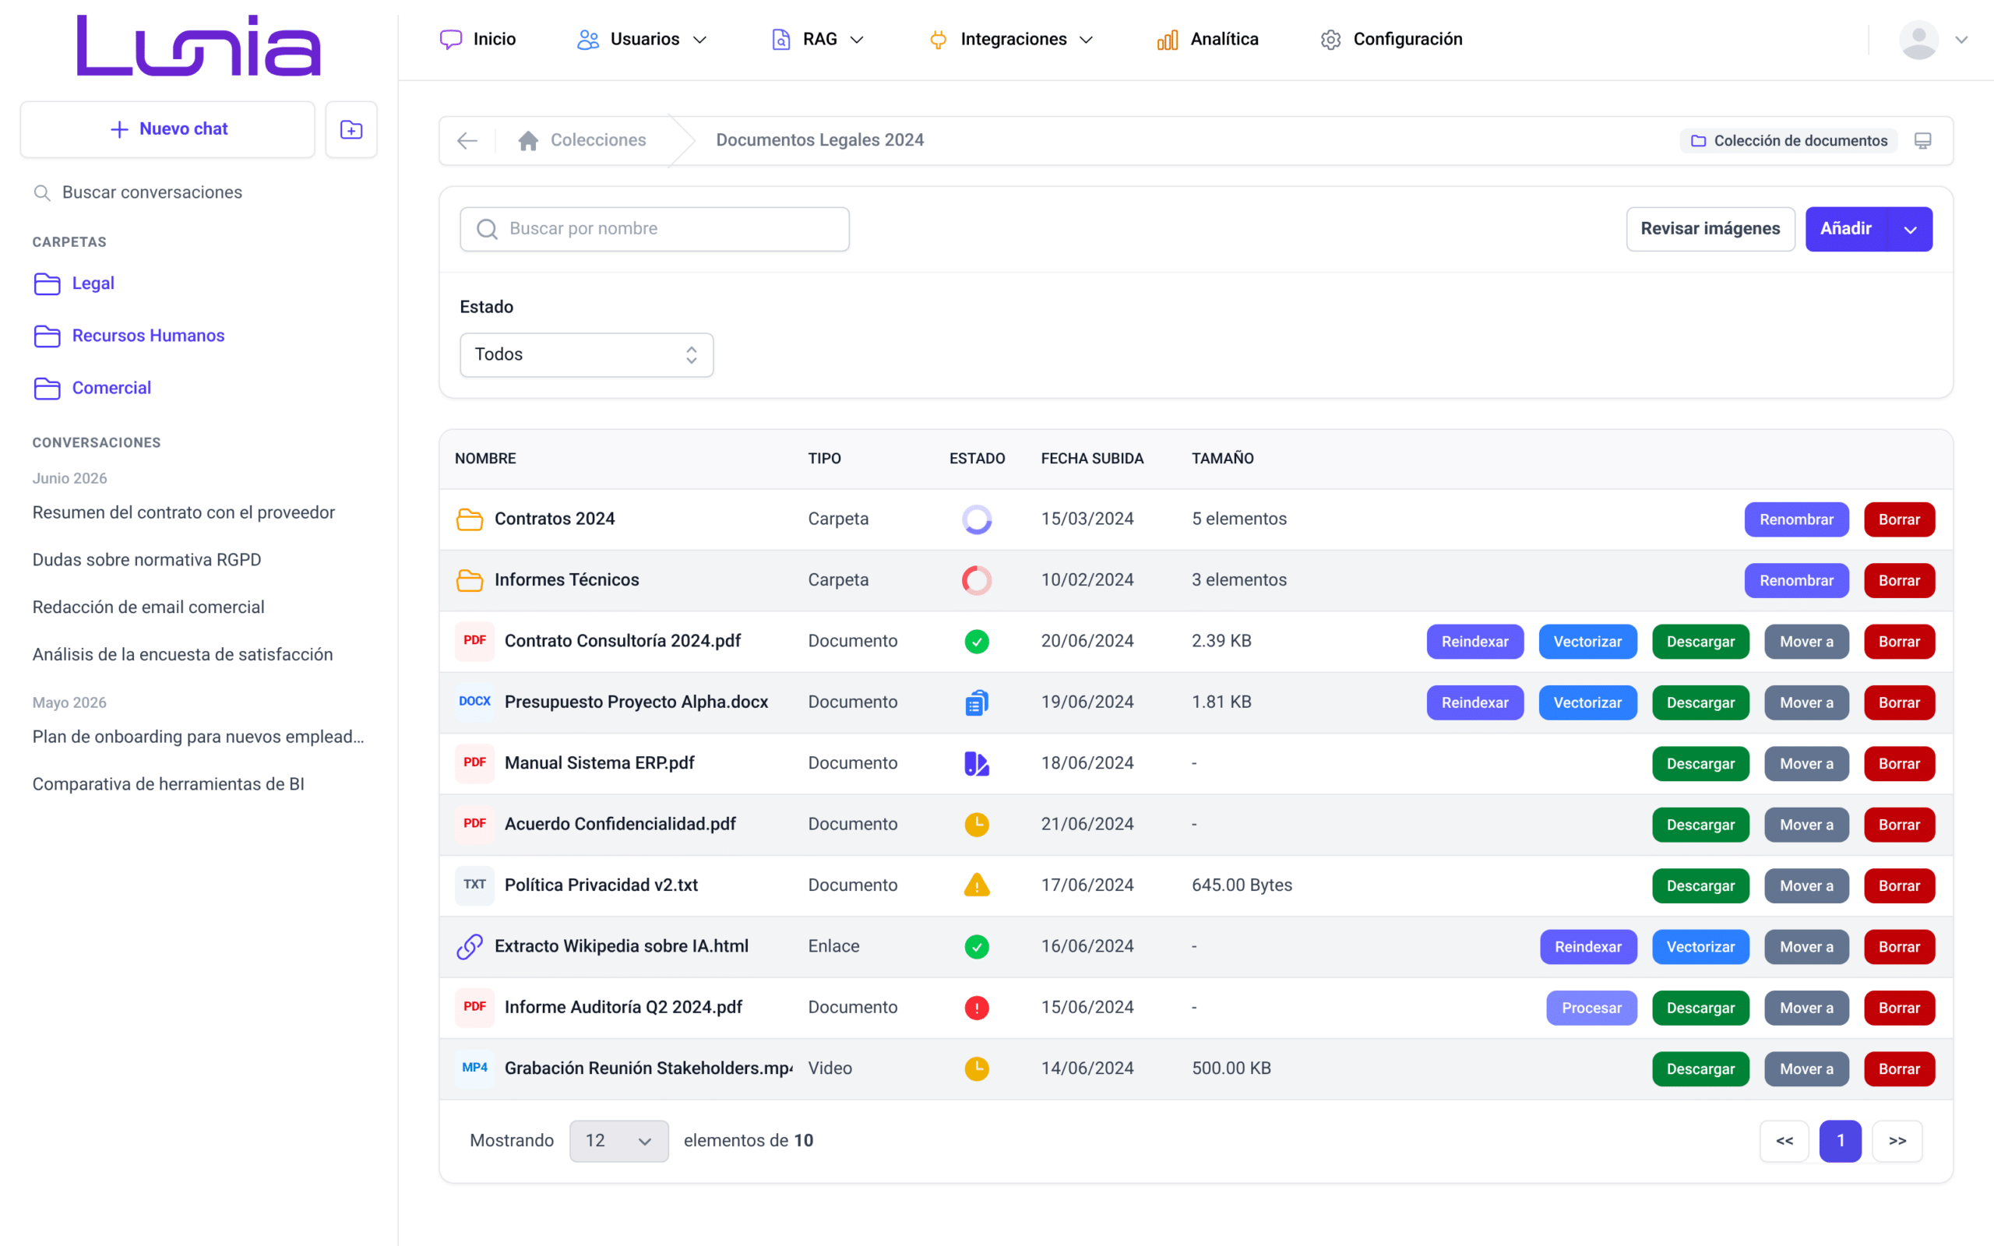
Task: Open conversation Dudas sobre normativa RGPD
Action: [146, 561]
